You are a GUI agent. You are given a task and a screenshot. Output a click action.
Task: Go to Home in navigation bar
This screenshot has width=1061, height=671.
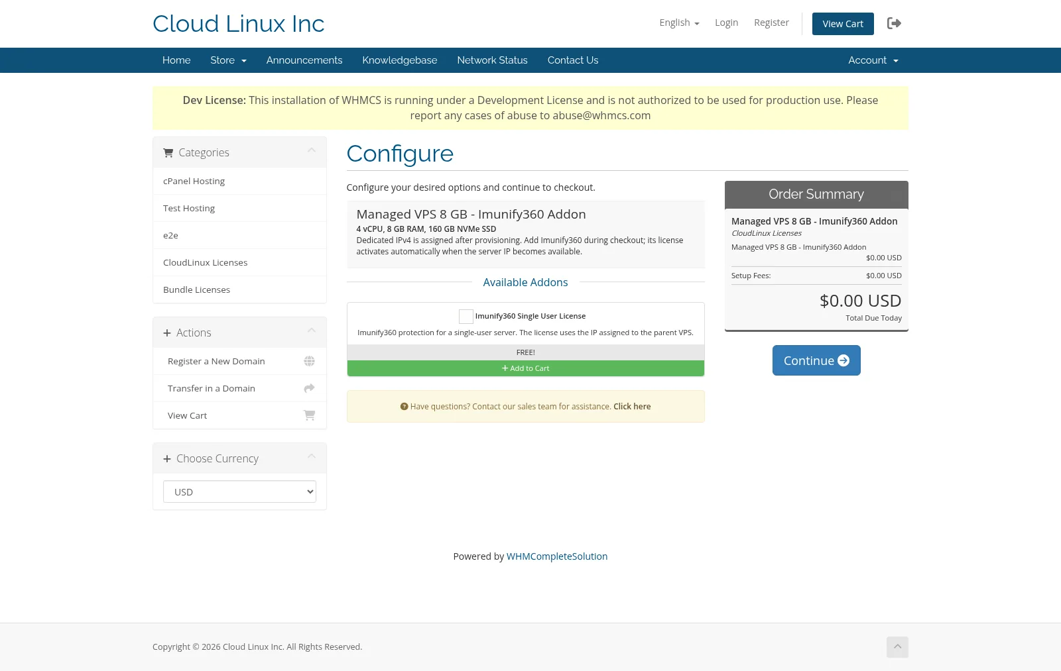coord(176,60)
